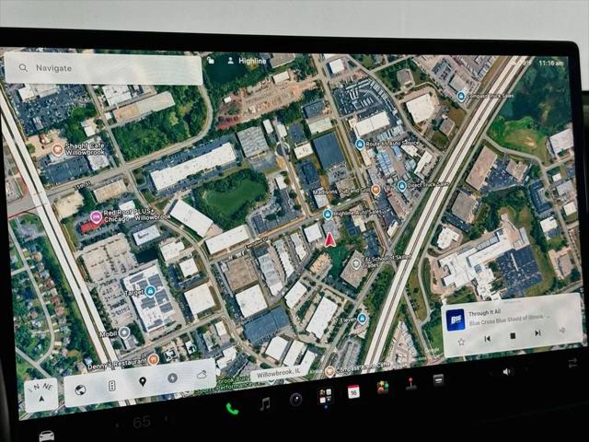The width and height of the screenshot is (589, 442).
Task: Select the ETI School of Skilled Trades pin
Action: tap(356, 264)
